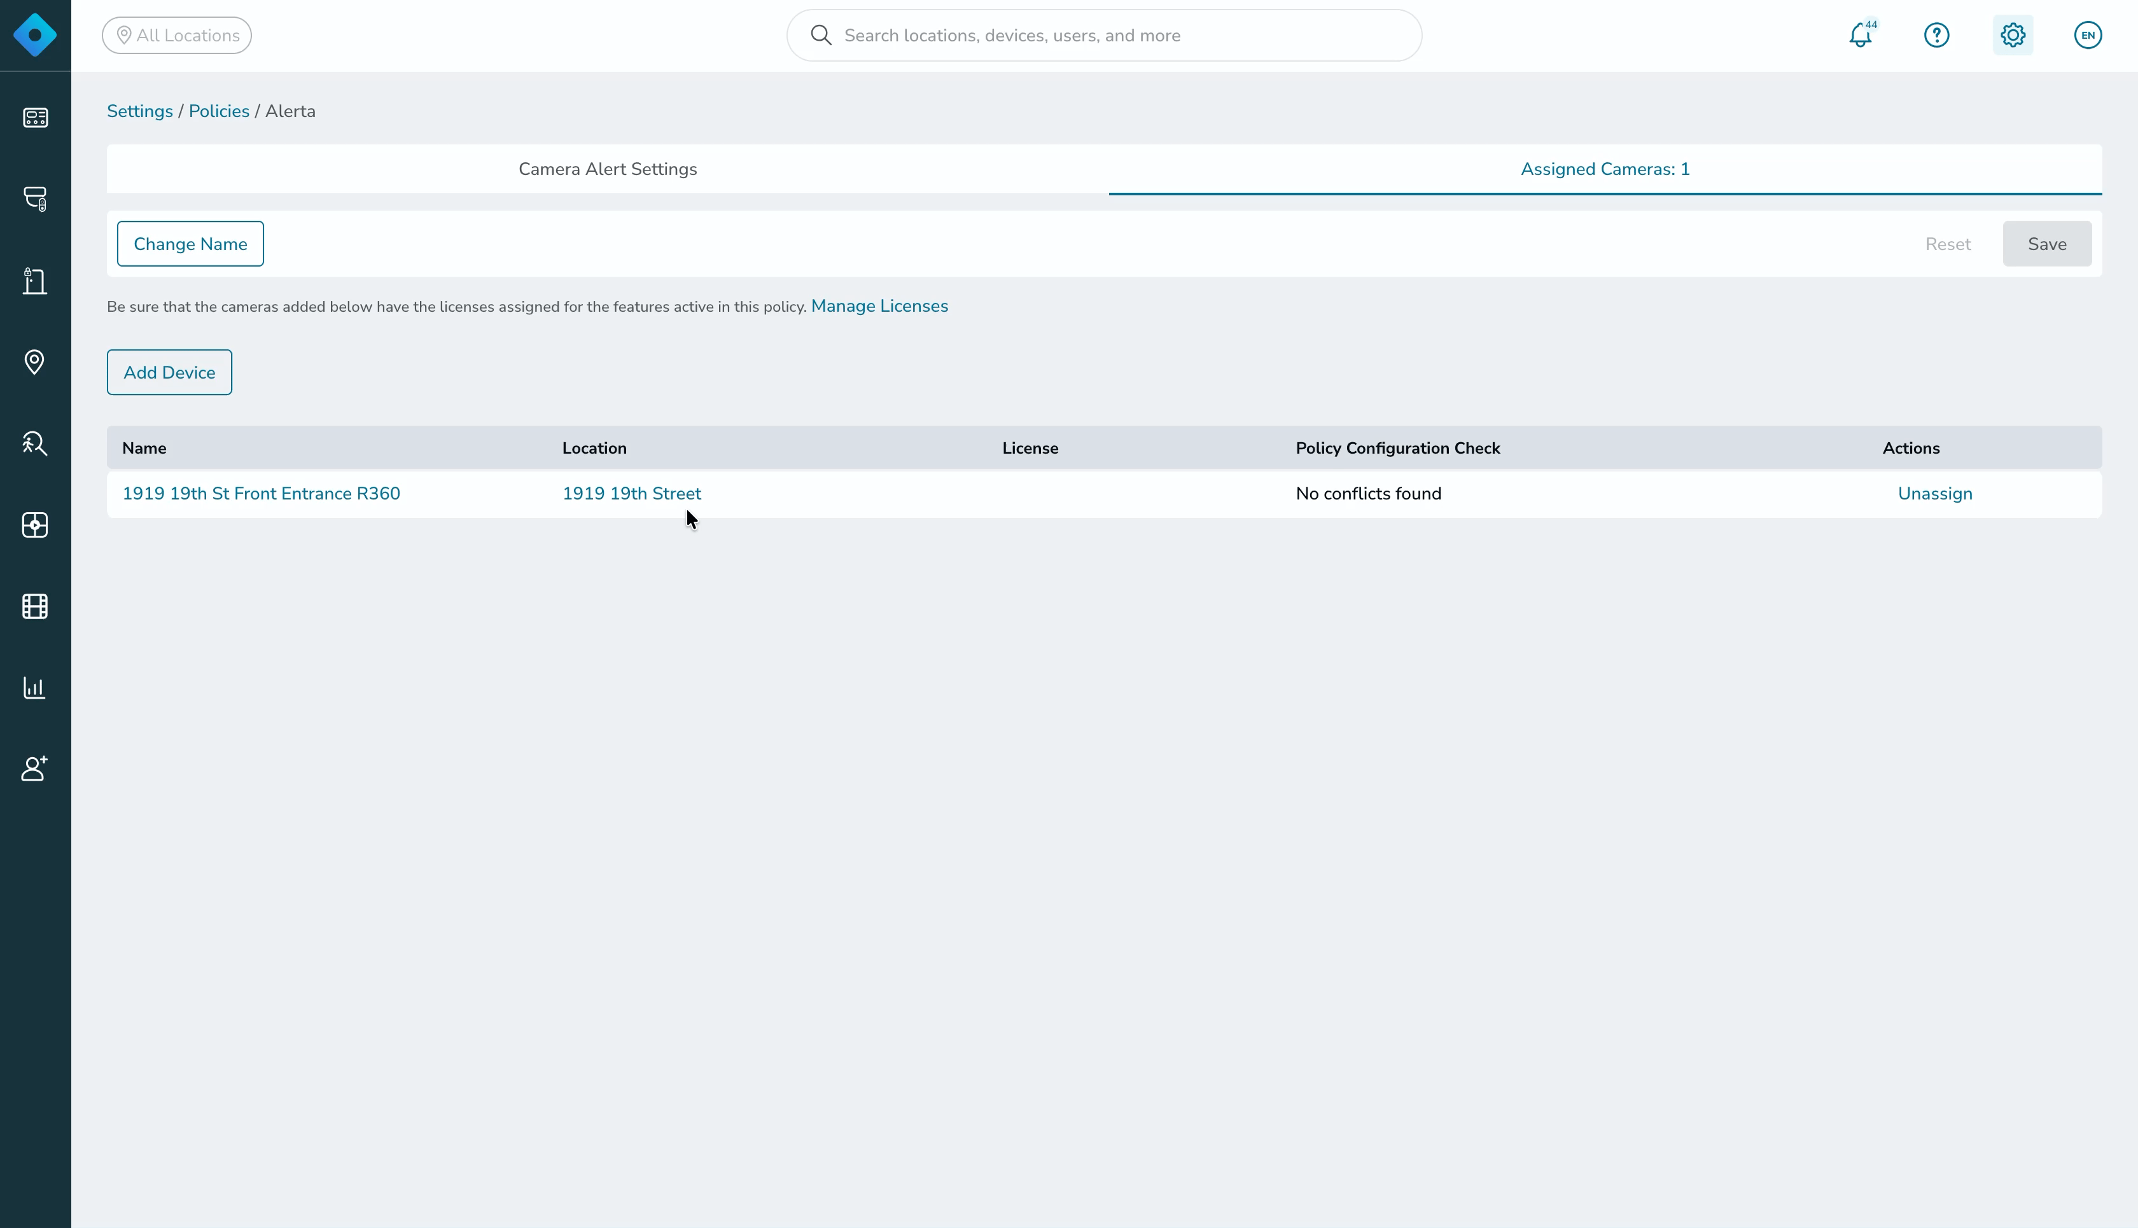This screenshot has width=2138, height=1228.
Task: Open the analytics bar chart icon
Action: pyautogui.click(x=34, y=687)
